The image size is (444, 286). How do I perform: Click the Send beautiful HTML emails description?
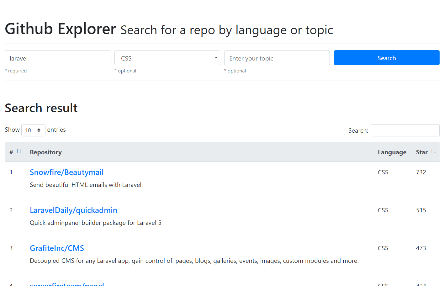click(x=86, y=185)
